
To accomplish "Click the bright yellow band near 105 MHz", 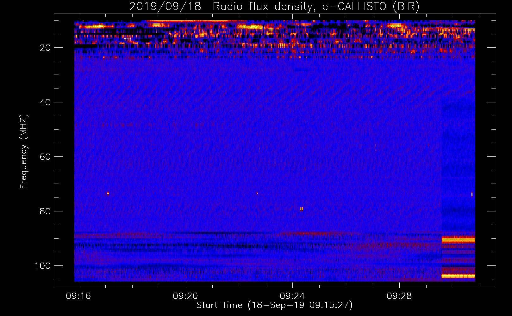I will coord(458,276).
